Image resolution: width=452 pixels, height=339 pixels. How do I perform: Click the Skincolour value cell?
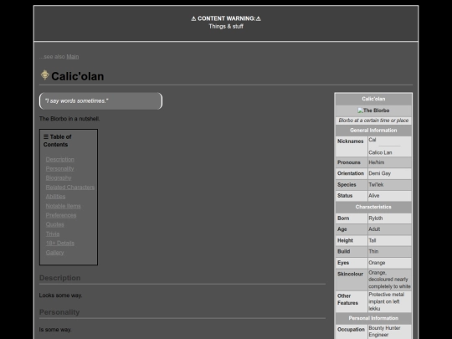pos(389,280)
